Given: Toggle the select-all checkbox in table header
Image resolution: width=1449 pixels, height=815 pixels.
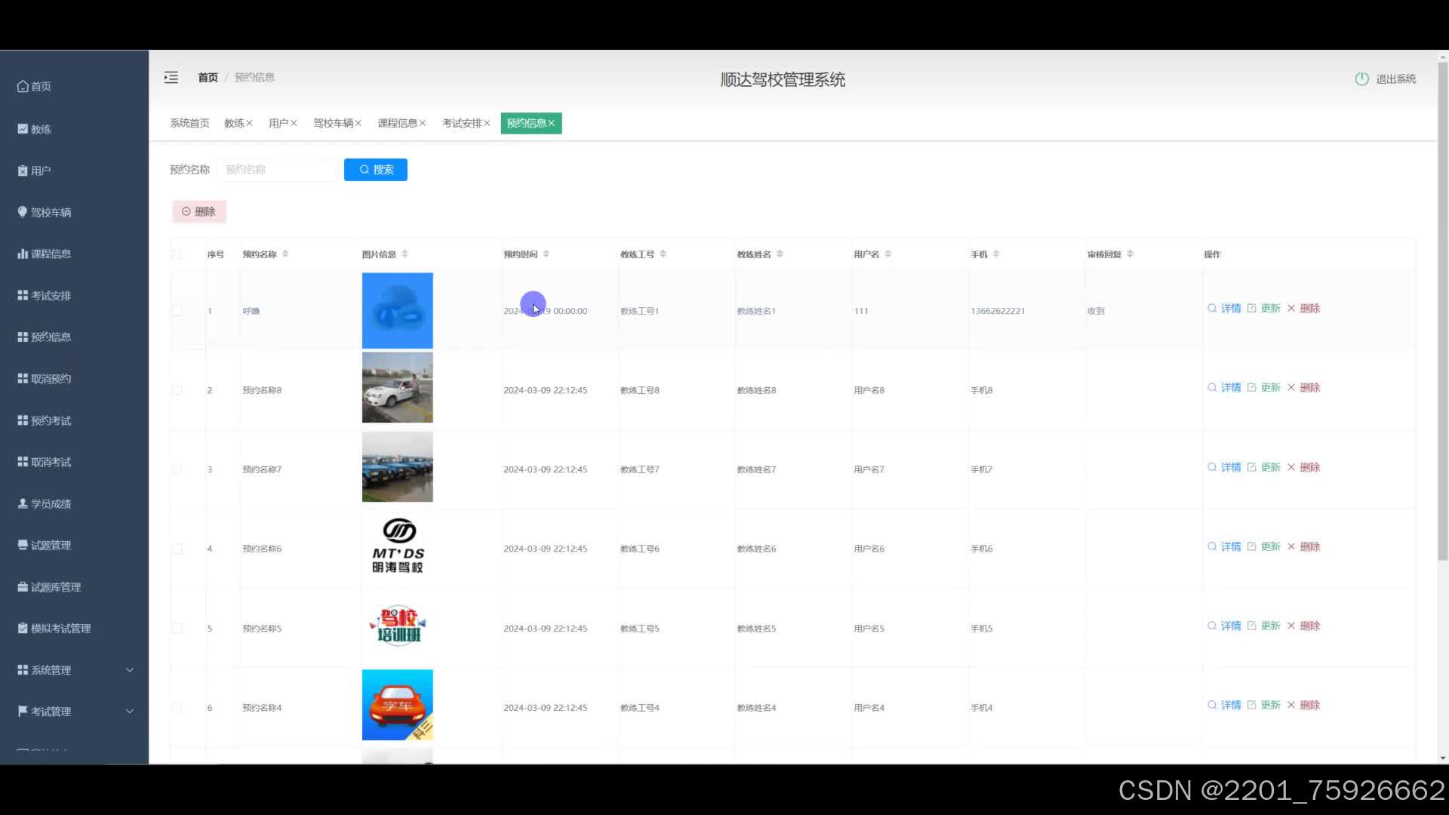Looking at the screenshot, I should [x=177, y=254].
